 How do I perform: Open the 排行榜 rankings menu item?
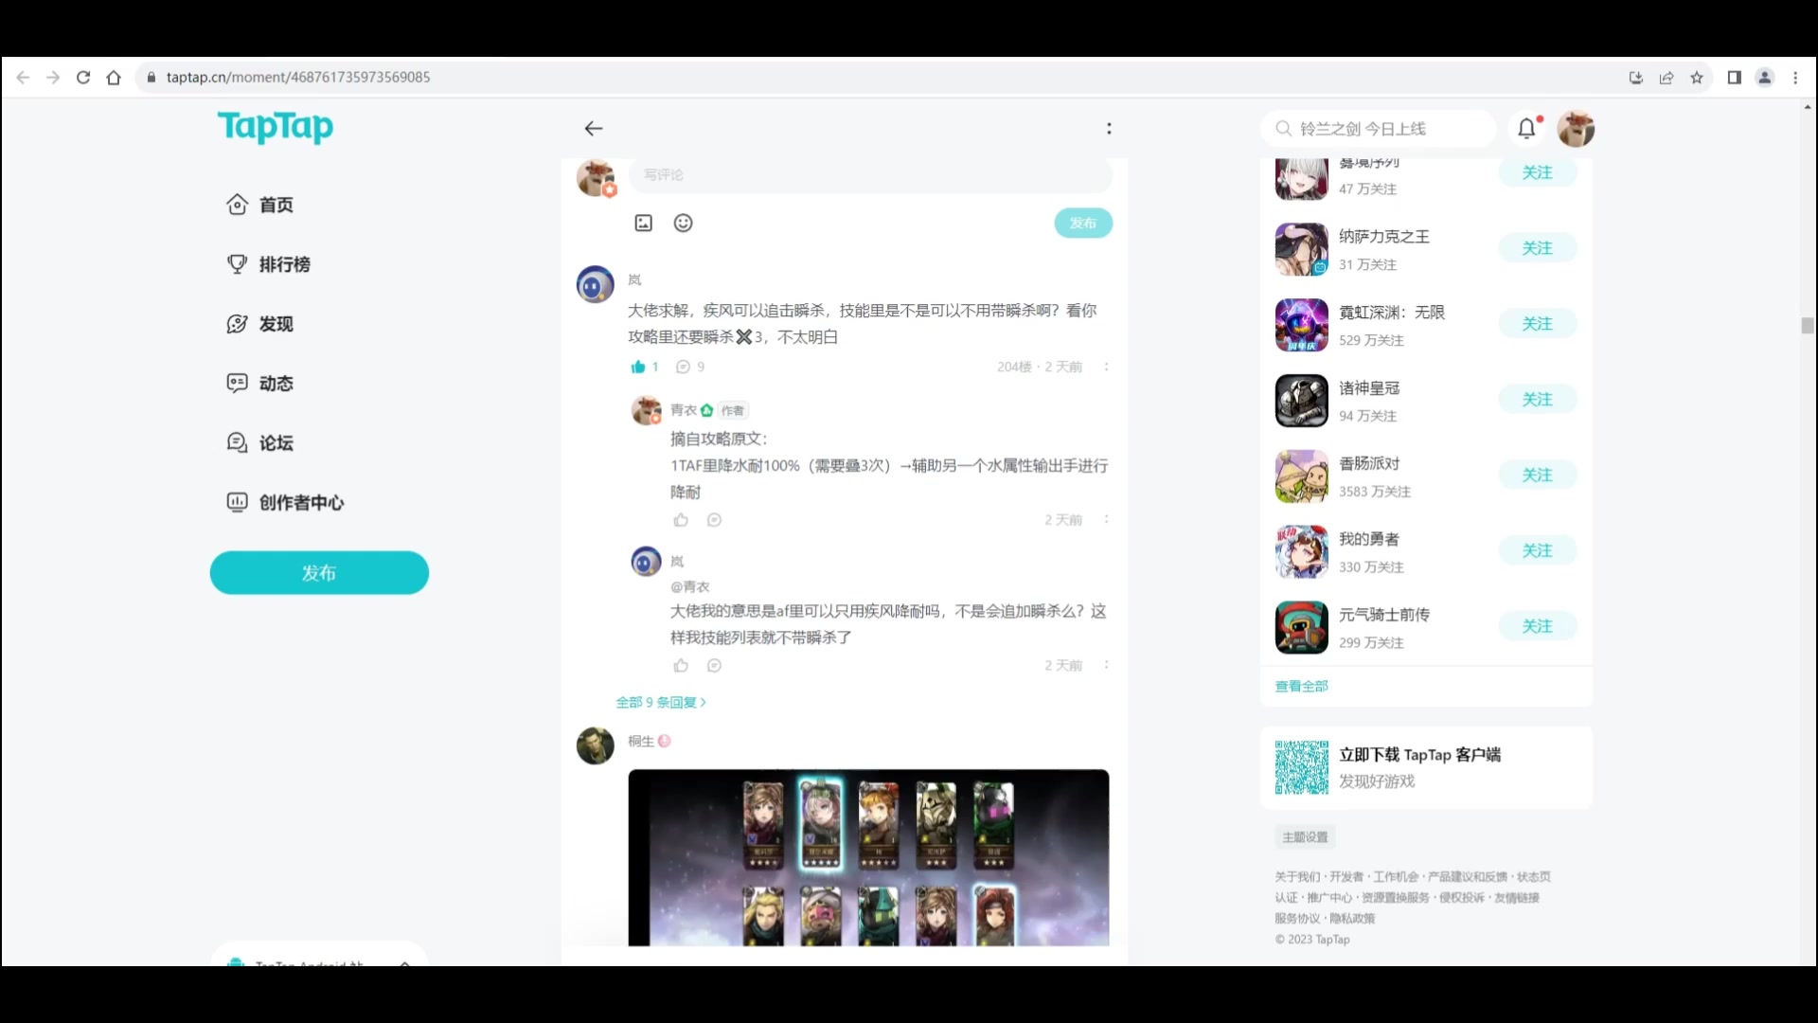pyautogui.click(x=269, y=264)
